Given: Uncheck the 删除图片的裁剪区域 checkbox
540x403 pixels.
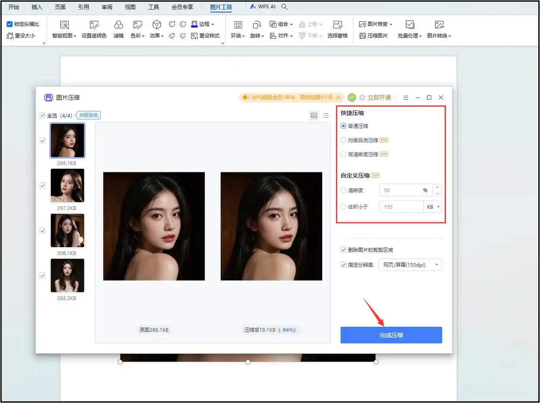Looking at the screenshot, I should [344, 250].
